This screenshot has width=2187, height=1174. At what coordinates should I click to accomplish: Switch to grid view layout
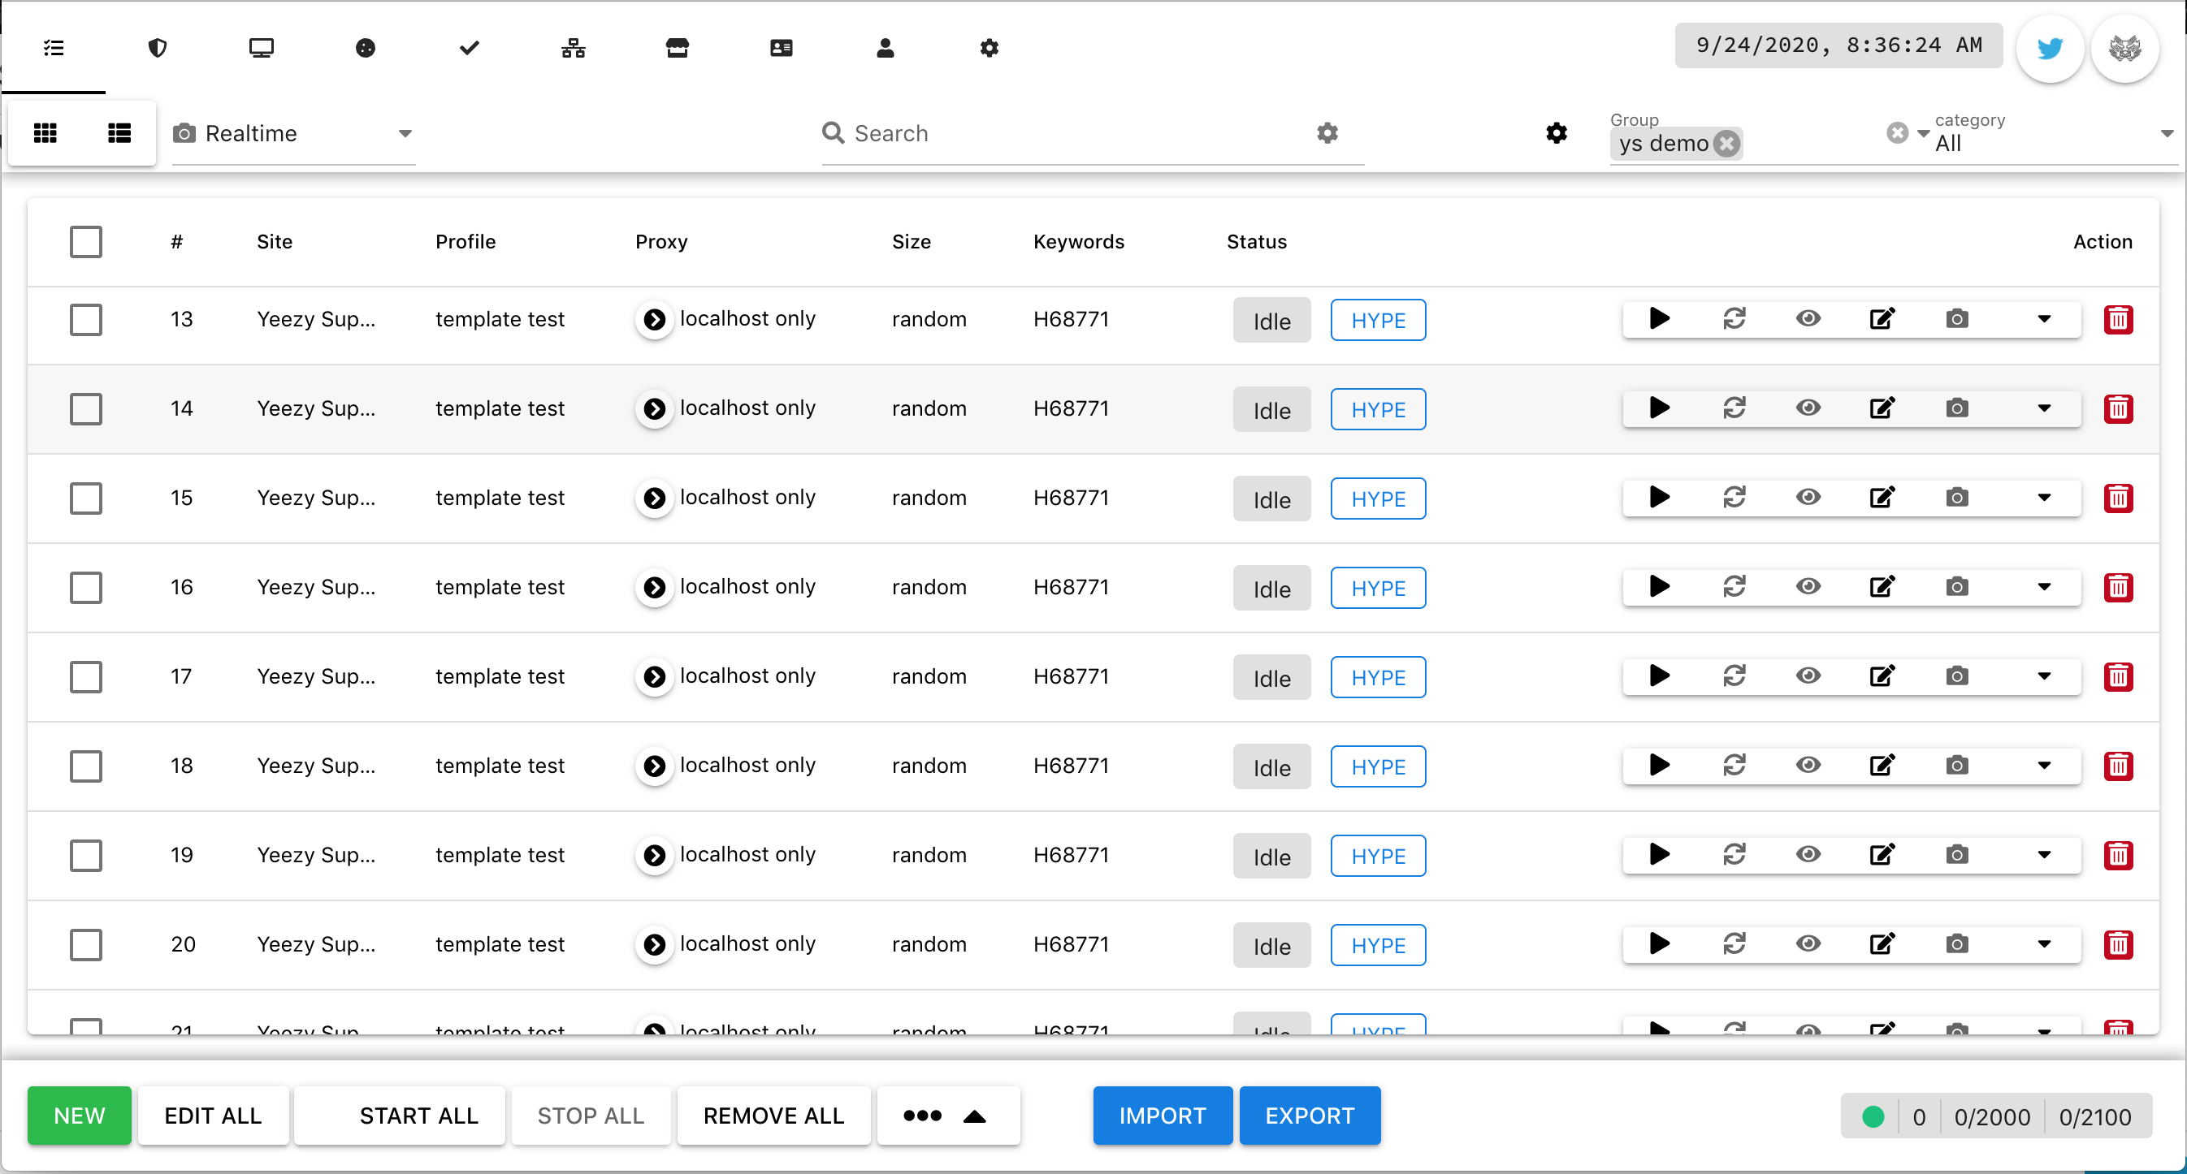(x=45, y=133)
